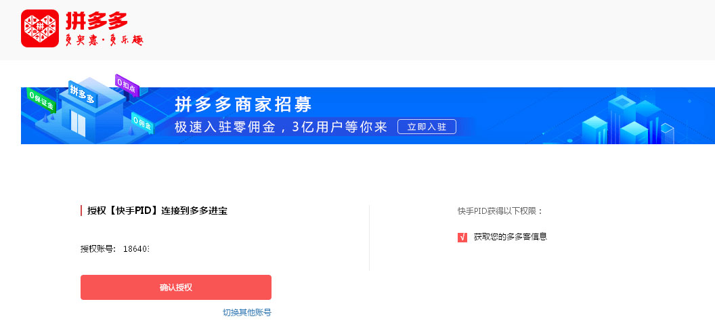Click the red Pinduoduo heart logo icon
The width and height of the screenshot is (715, 329).
tap(40, 28)
